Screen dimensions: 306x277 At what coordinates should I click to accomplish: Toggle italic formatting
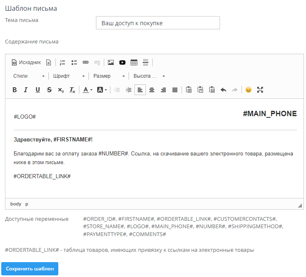[26, 90]
